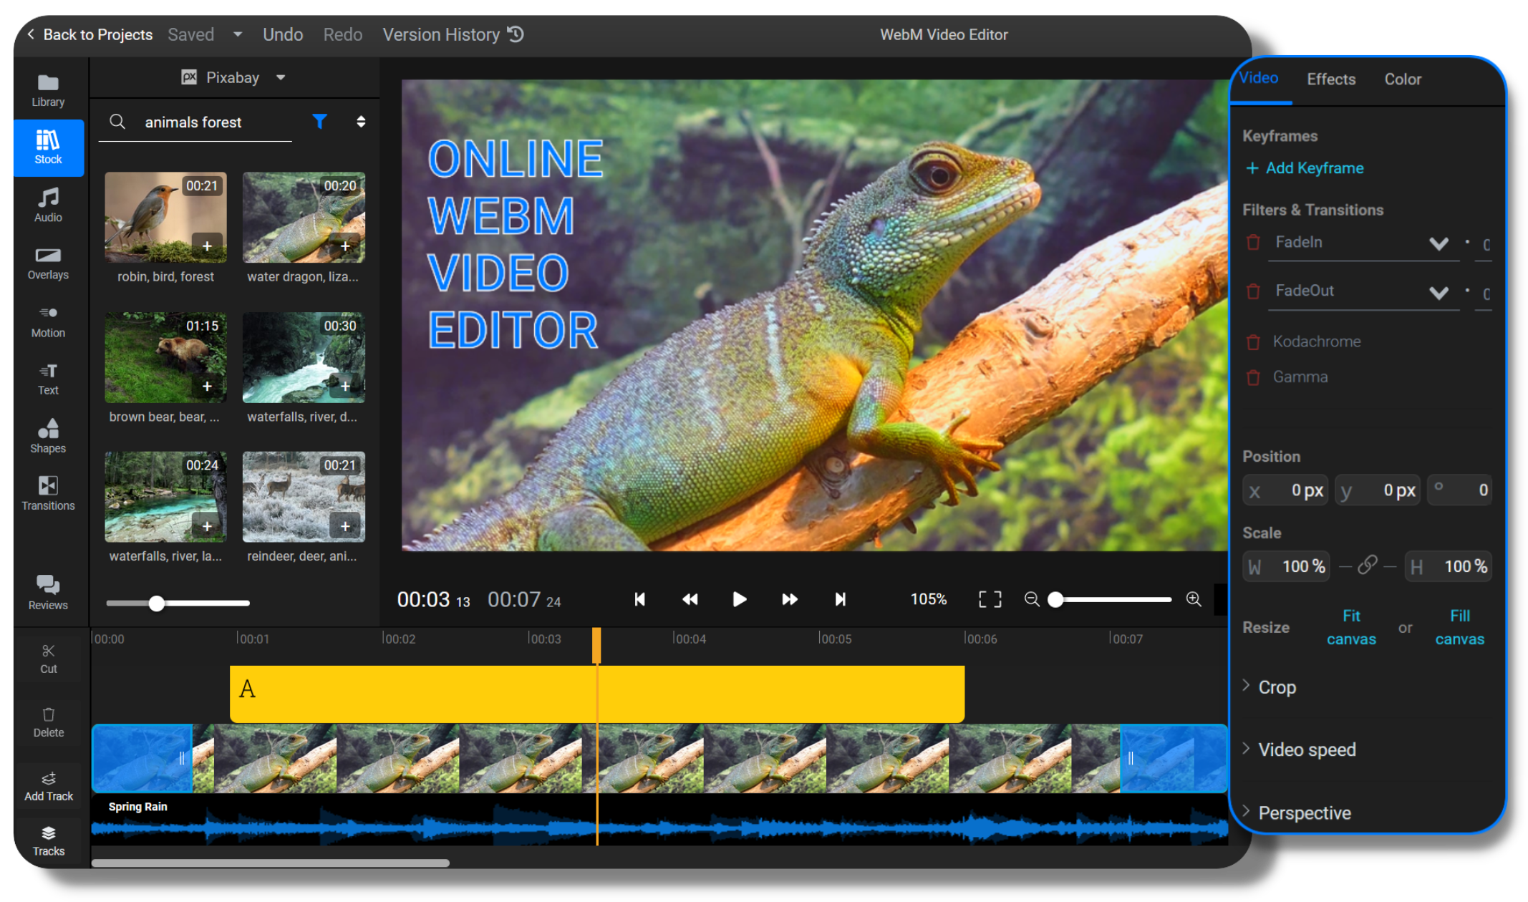1528x902 pixels.
Task: Toggle fullscreen preview mode
Action: click(x=989, y=599)
